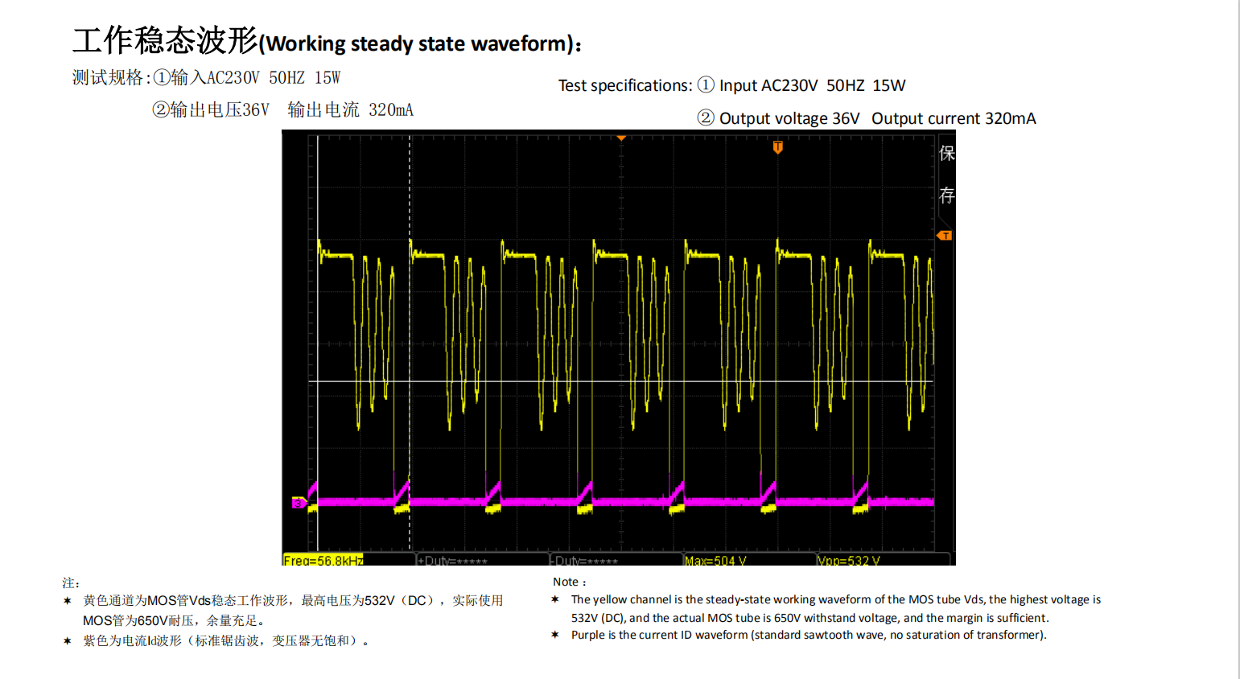Click the orange triangle at top center of grid

pos(621,138)
